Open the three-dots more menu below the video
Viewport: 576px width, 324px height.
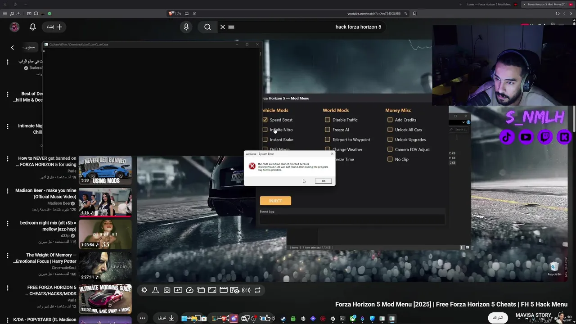142,318
